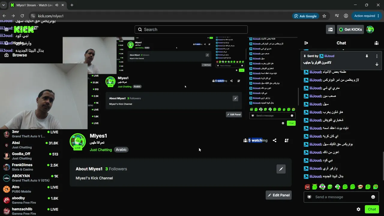Open the Kick shop box icon
The width and height of the screenshot is (384, 216).
tap(330, 29)
